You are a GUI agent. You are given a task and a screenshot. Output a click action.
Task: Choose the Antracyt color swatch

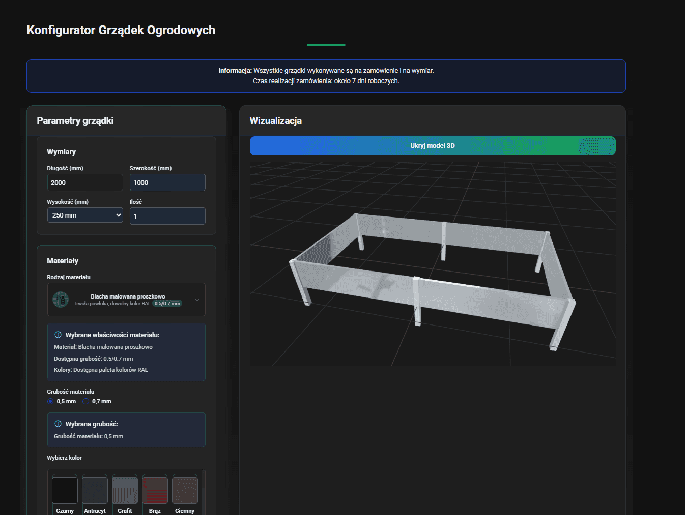click(x=95, y=490)
